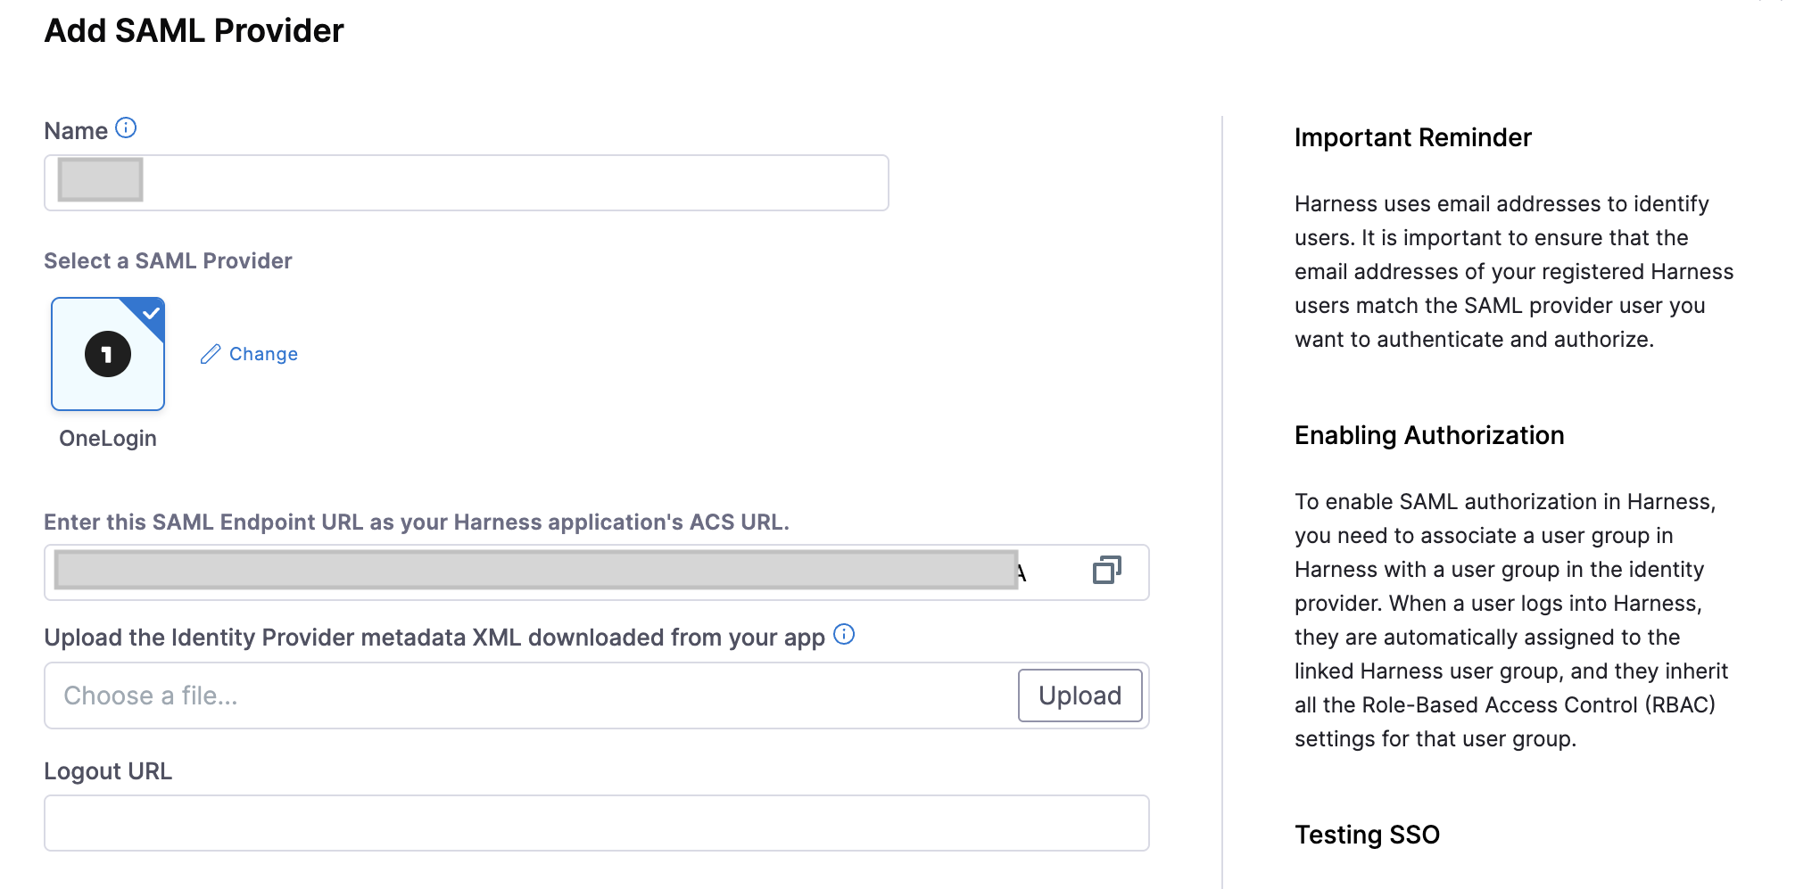Click the Upload the Identity Provider metadata label
This screenshot has width=1820, height=889.
coord(434,638)
